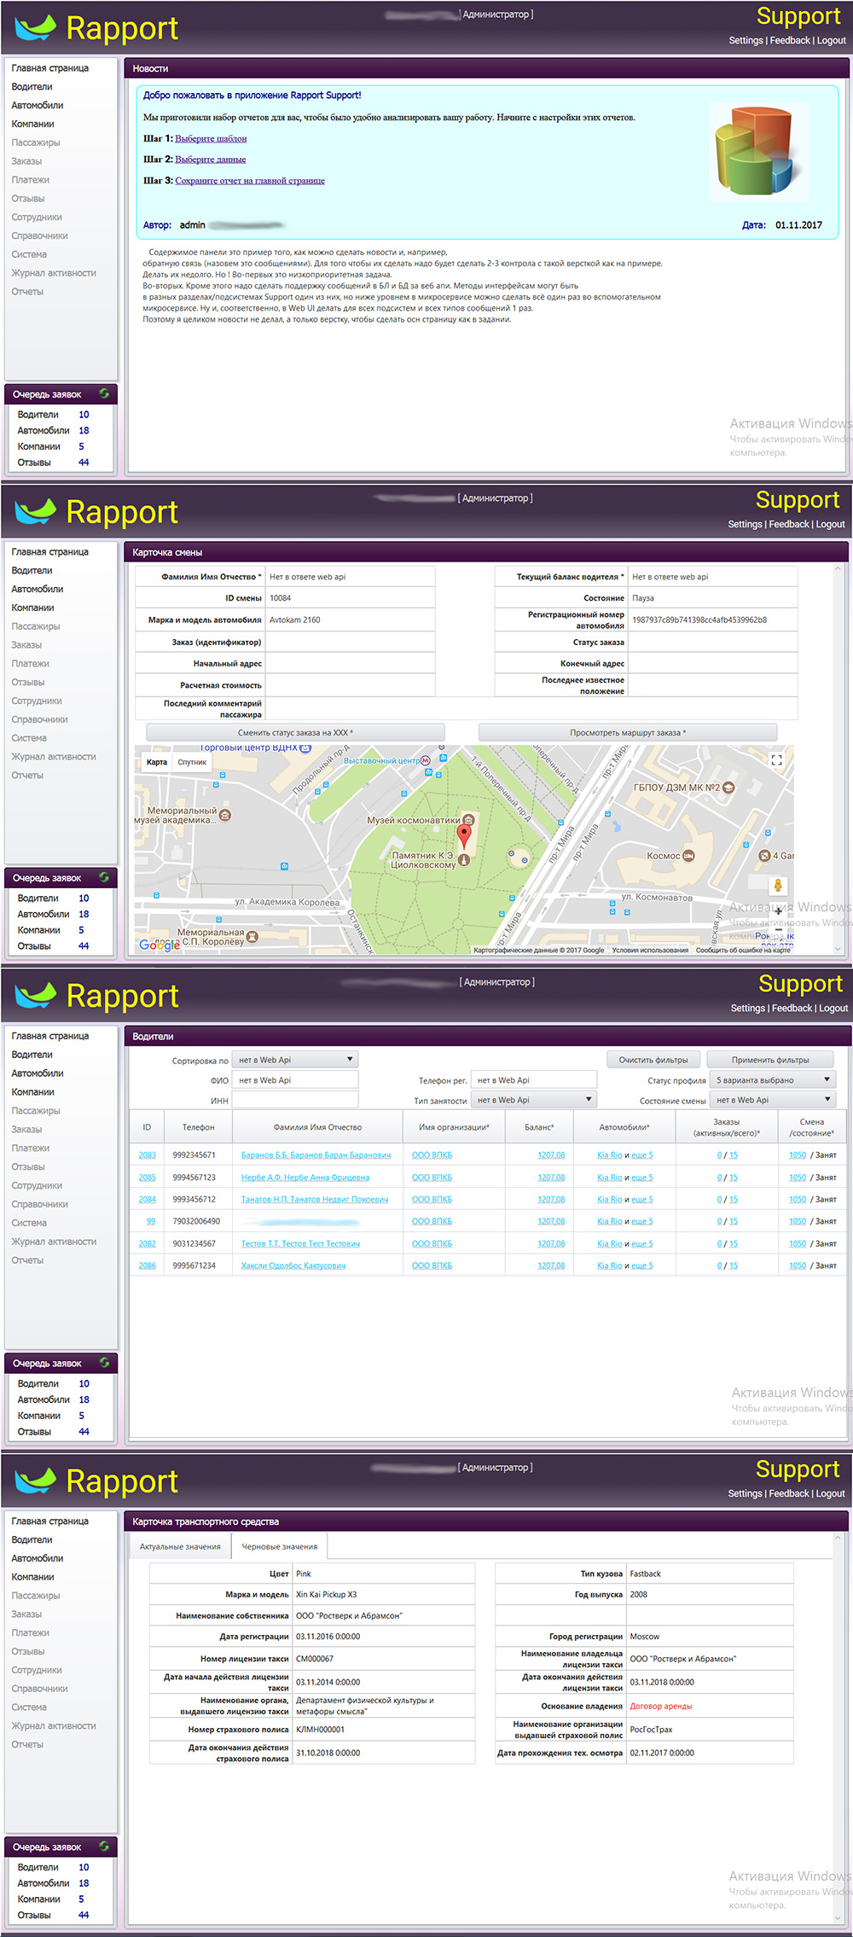
Task: Open Баранов Б.Б. Баранов Баран Баранович driver link
Action: tap(316, 1155)
